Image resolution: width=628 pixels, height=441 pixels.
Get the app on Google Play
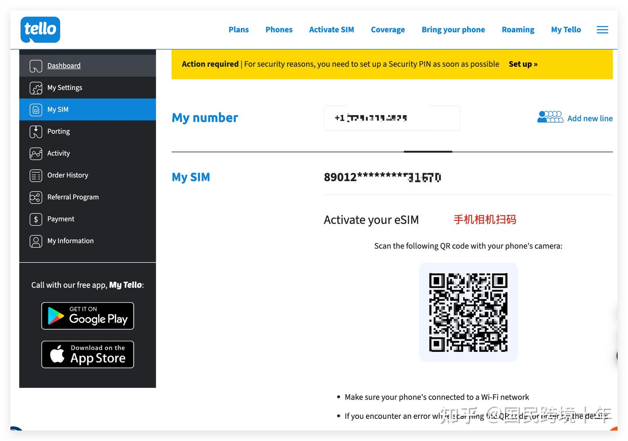coord(88,316)
